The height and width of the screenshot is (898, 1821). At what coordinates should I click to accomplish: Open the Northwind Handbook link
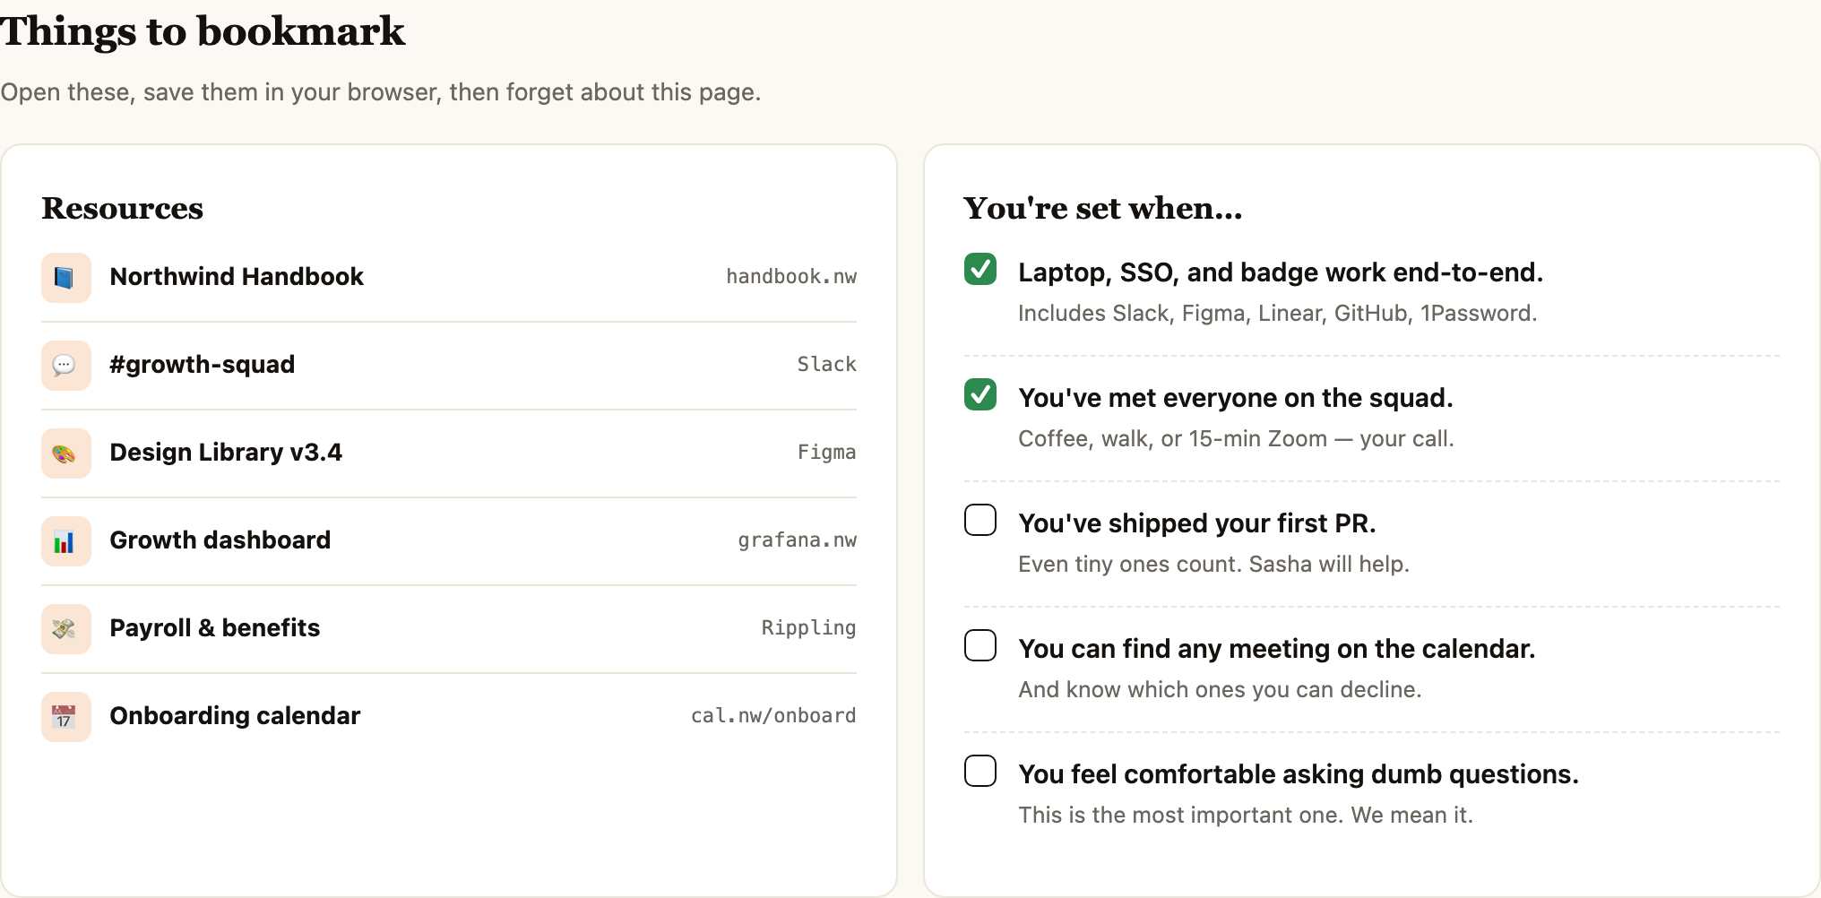coord(237,277)
